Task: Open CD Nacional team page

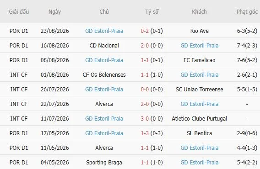Action: point(104,46)
